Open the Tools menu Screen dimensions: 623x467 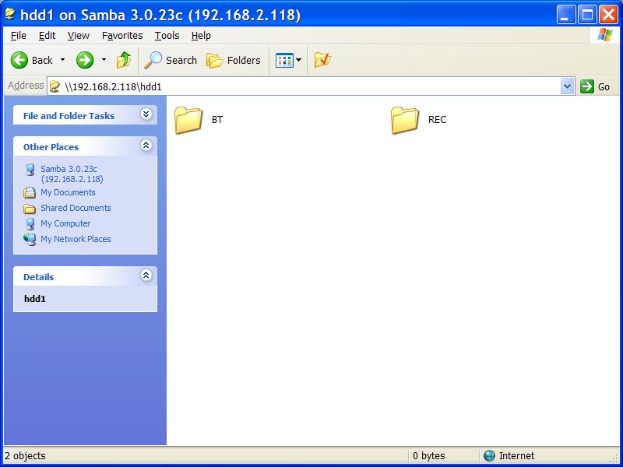167,36
